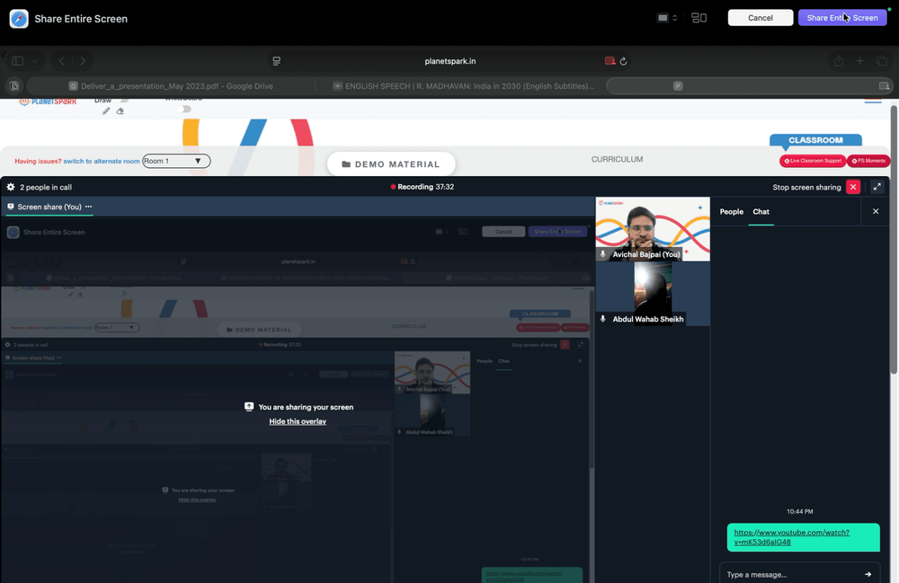899x583 pixels.
Task: Select the pencil draw tool
Action: 106,111
